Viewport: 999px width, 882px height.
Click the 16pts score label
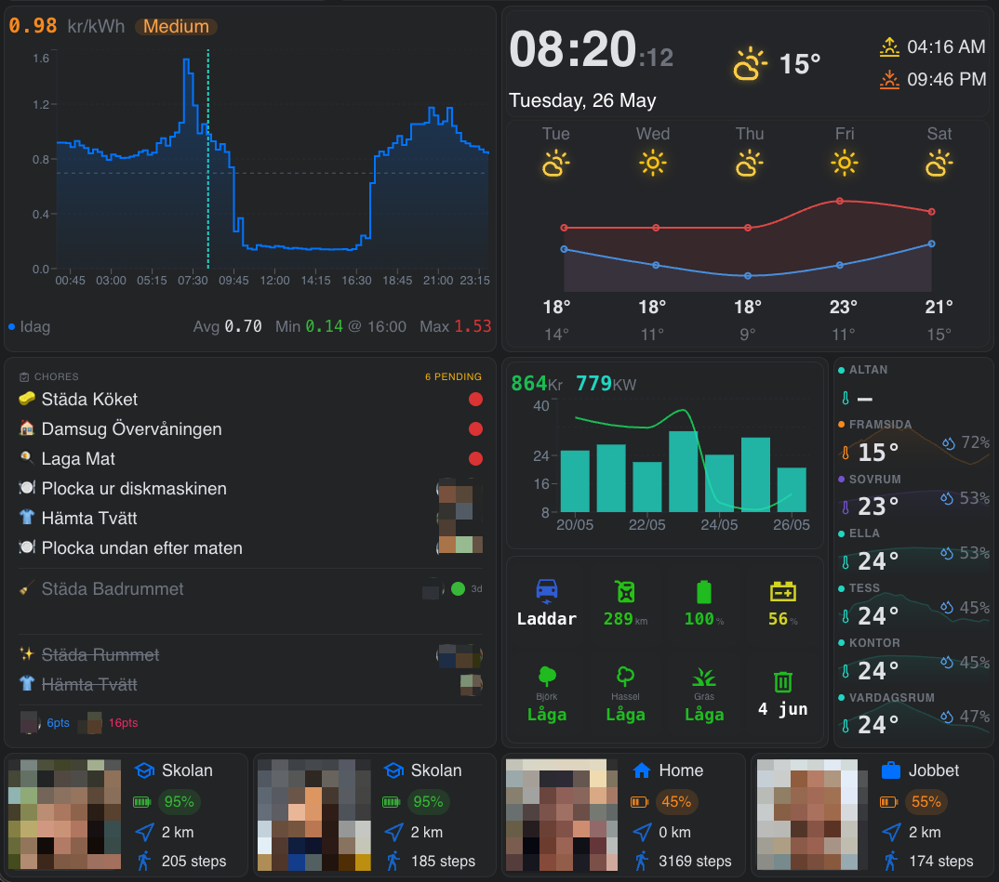coord(123,723)
